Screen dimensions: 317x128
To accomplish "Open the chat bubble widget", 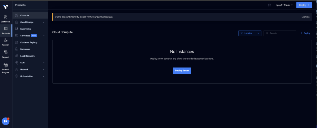I will 6,121.
